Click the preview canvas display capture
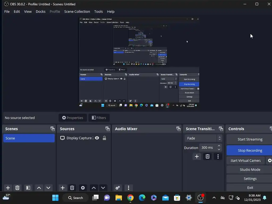 click(x=139, y=62)
